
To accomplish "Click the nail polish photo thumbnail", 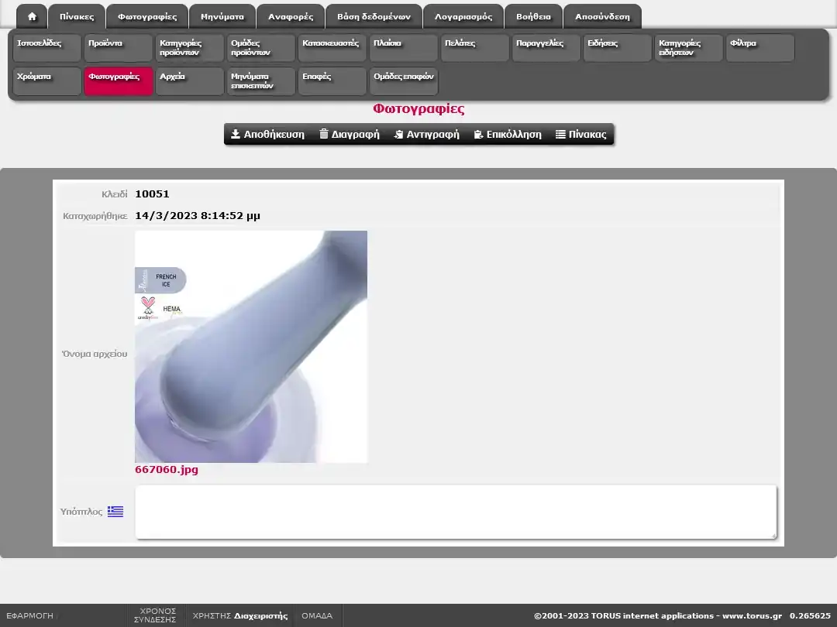I will tap(251, 347).
